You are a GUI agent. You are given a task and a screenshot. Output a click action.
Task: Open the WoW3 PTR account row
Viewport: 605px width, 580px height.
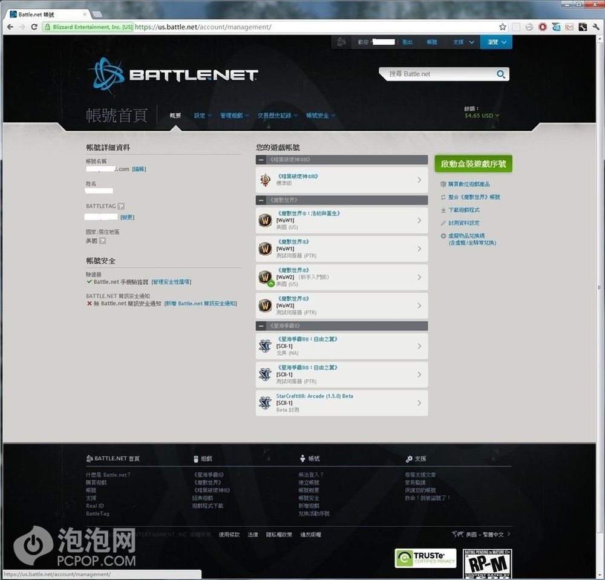[x=341, y=306]
